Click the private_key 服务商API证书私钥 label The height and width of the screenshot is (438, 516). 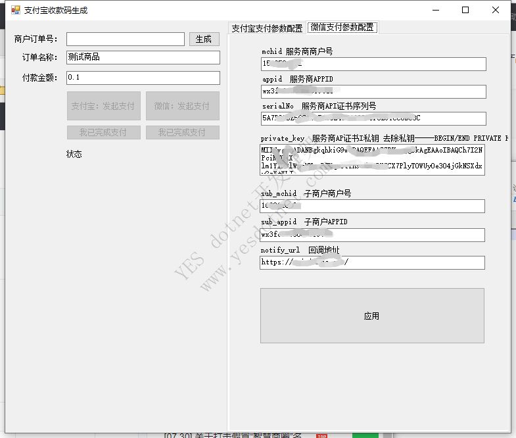tap(385, 138)
